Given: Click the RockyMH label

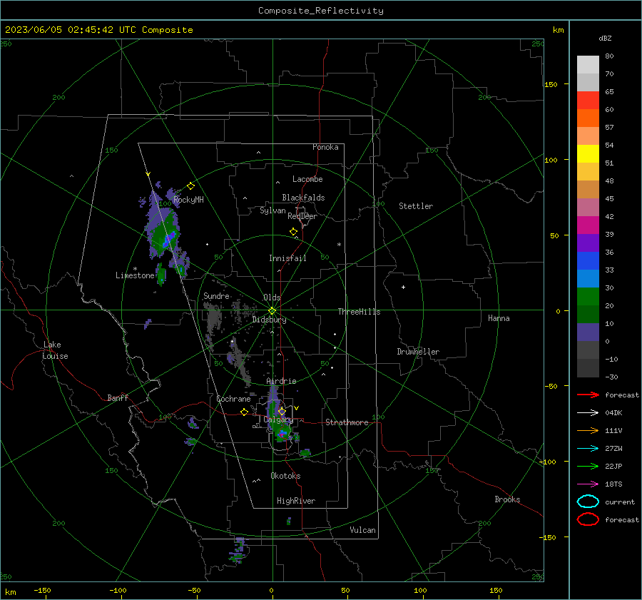Looking at the screenshot, I should click(188, 200).
